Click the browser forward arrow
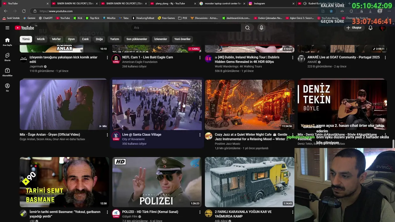The image size is (395, 222). (15, 11)
